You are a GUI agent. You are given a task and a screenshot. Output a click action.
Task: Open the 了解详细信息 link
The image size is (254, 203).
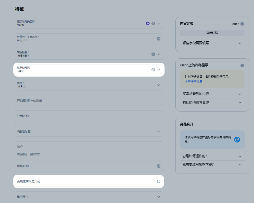[x=193, y=81]
